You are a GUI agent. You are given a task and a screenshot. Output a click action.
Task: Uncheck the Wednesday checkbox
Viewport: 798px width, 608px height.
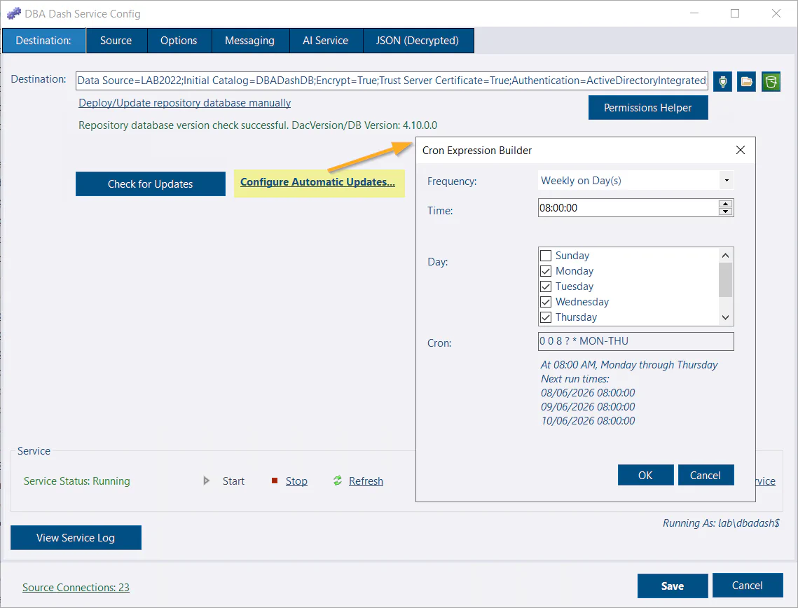tap(546, 302)
